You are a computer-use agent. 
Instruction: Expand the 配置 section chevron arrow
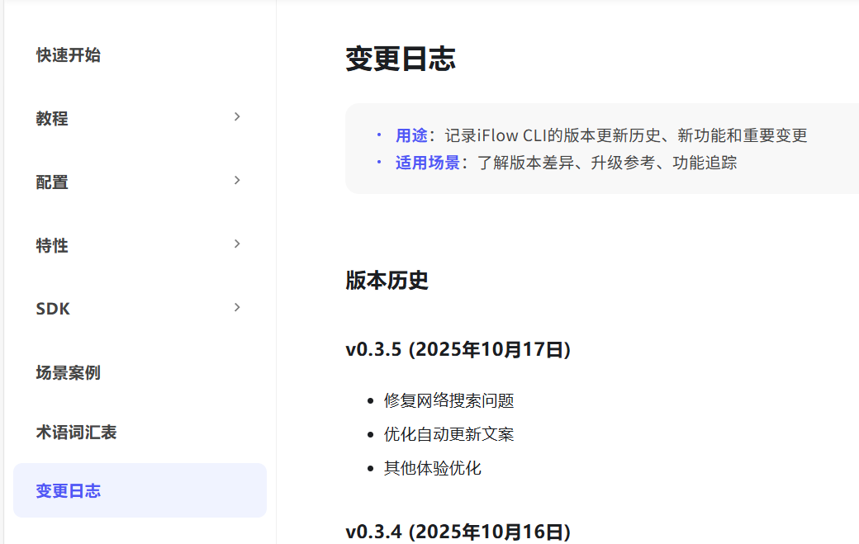click(237, 181)
